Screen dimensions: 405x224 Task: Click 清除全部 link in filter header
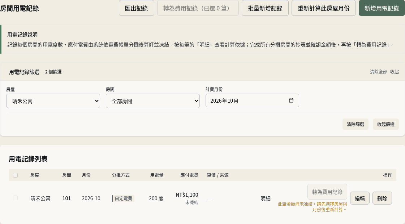coord(378,72)
